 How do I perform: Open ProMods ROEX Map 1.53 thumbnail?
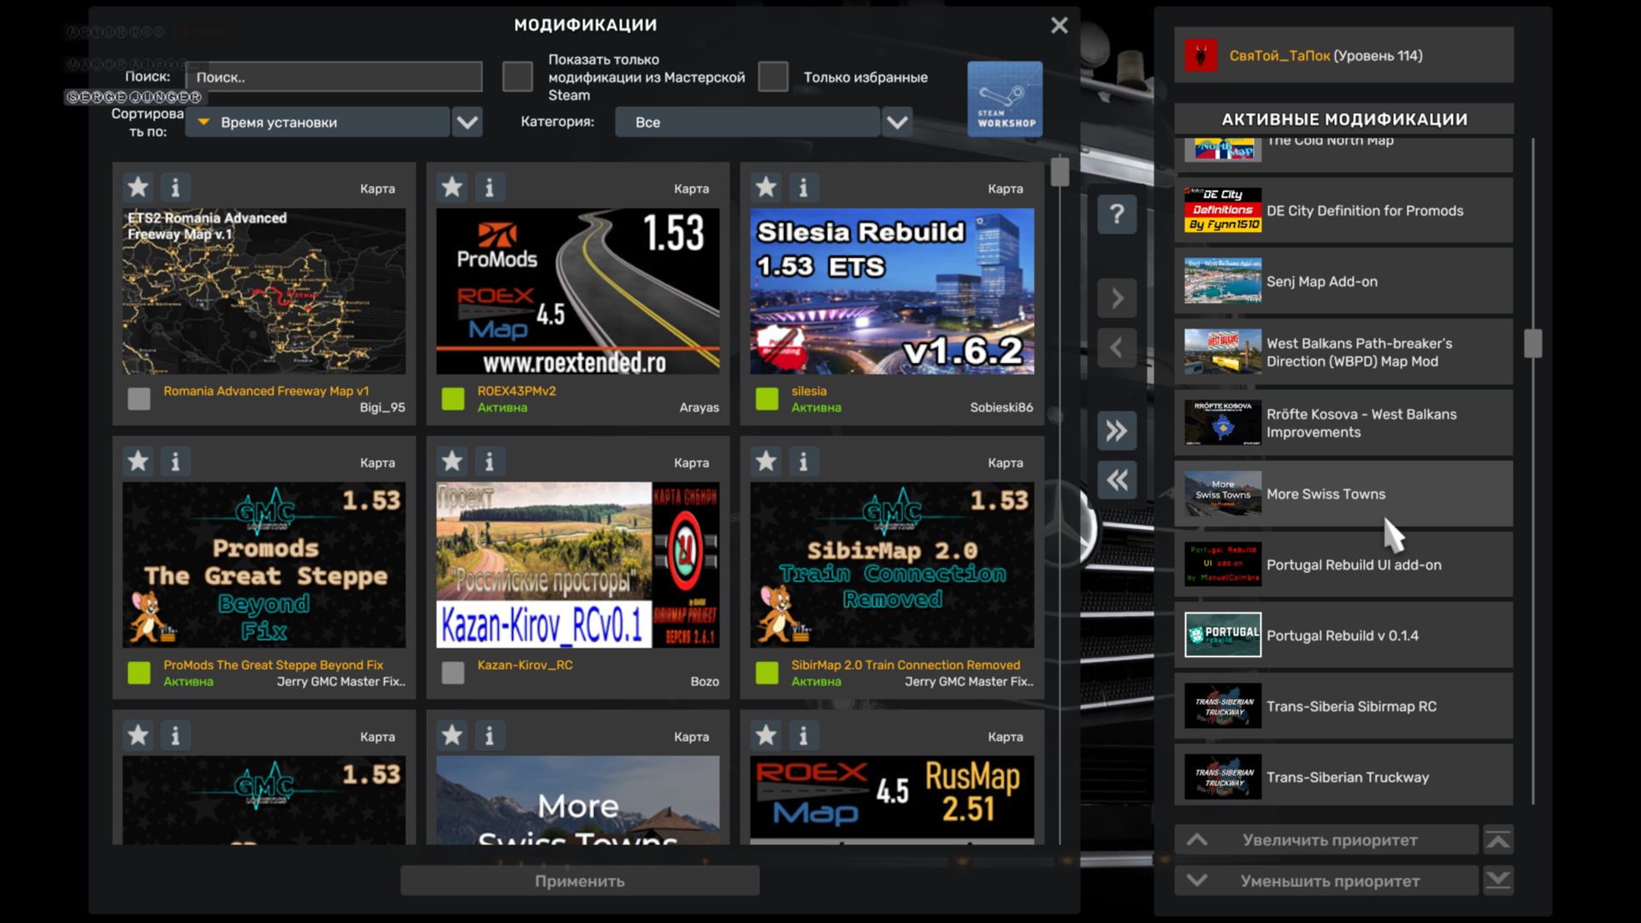click(577, 292)
